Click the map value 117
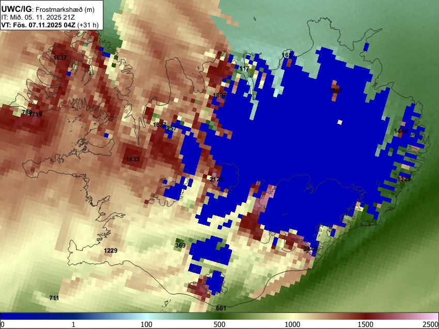Screen dimensions: 439x329 [244, 69]
